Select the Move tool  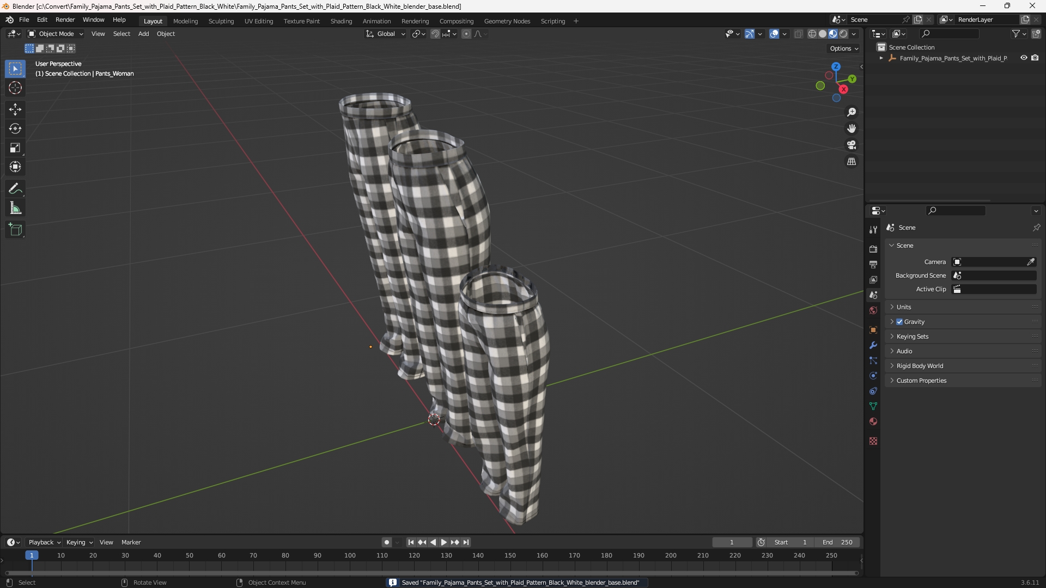(15, 109)
